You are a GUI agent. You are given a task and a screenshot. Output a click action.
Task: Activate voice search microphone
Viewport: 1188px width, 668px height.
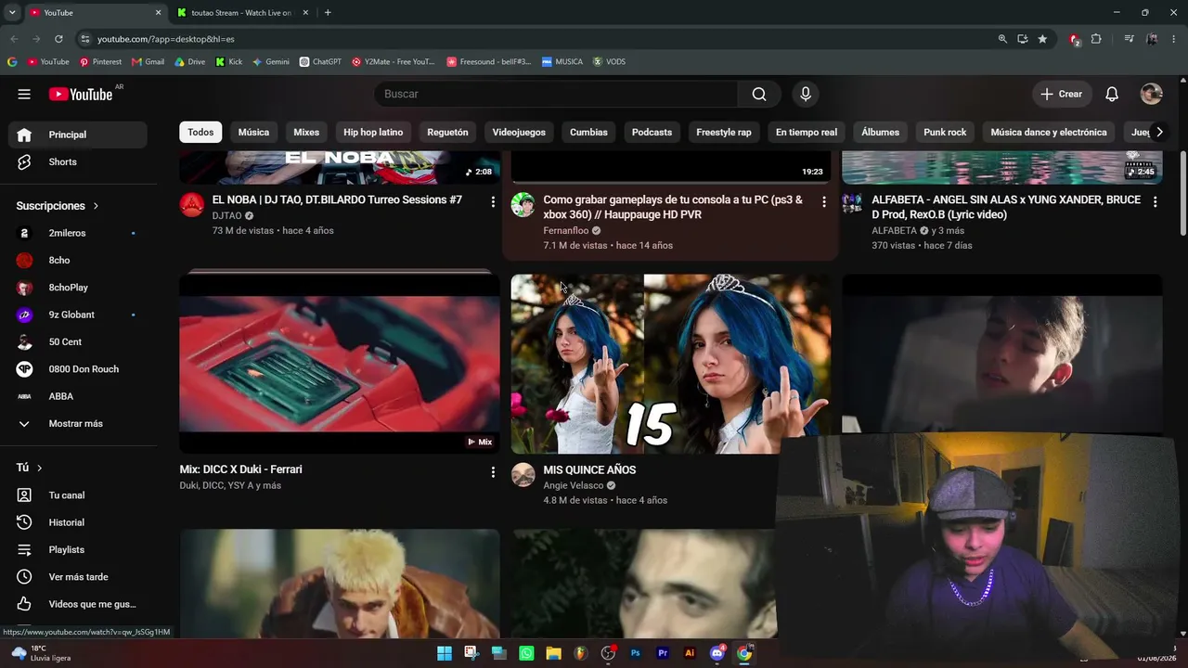click(x=806, y=94)
